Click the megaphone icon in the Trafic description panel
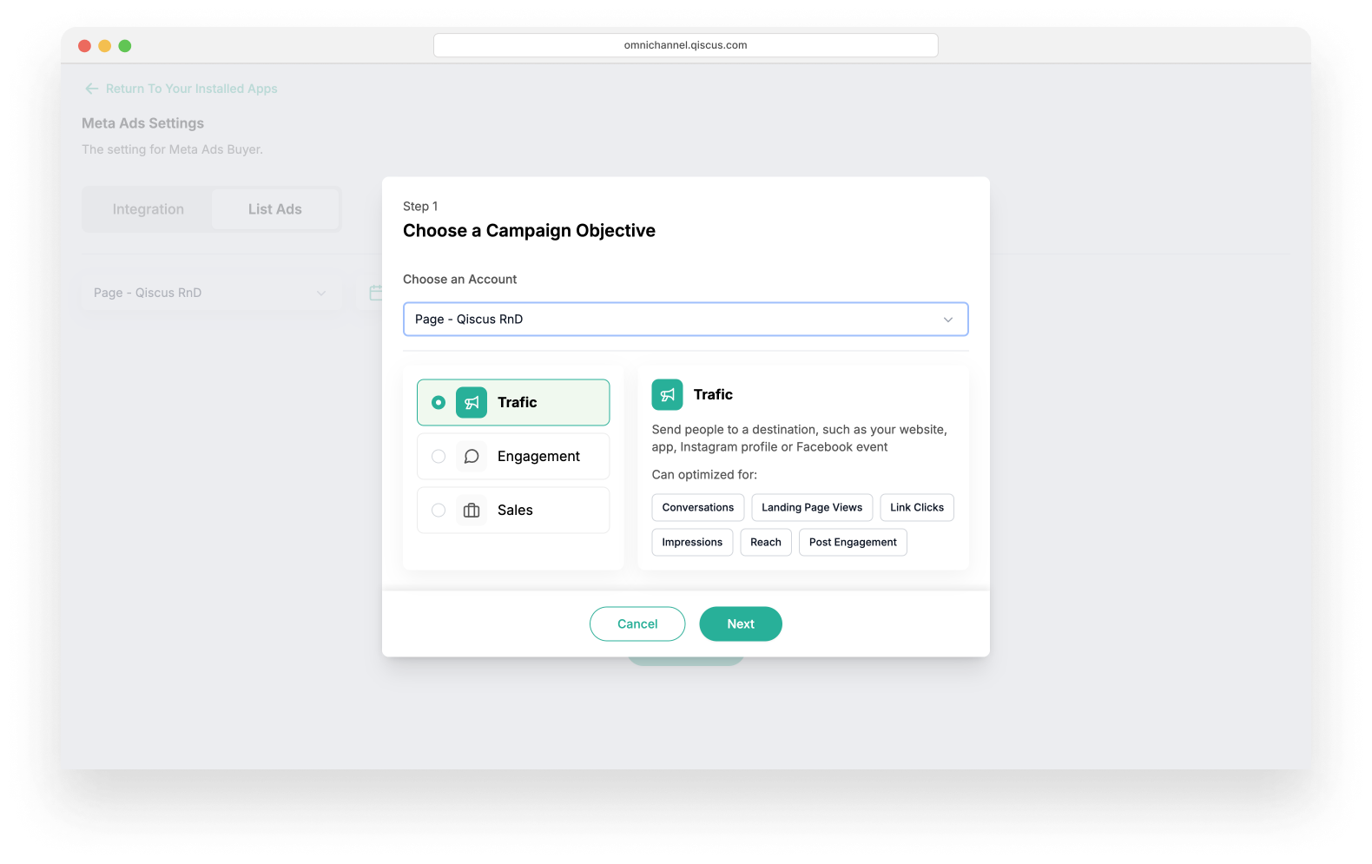Viewport: 1372px width, 864px height. pos(667,394)
